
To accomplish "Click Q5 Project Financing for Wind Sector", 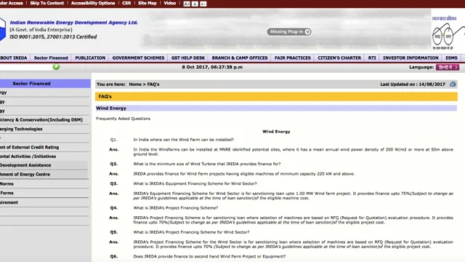I will (x=191, y=232).
